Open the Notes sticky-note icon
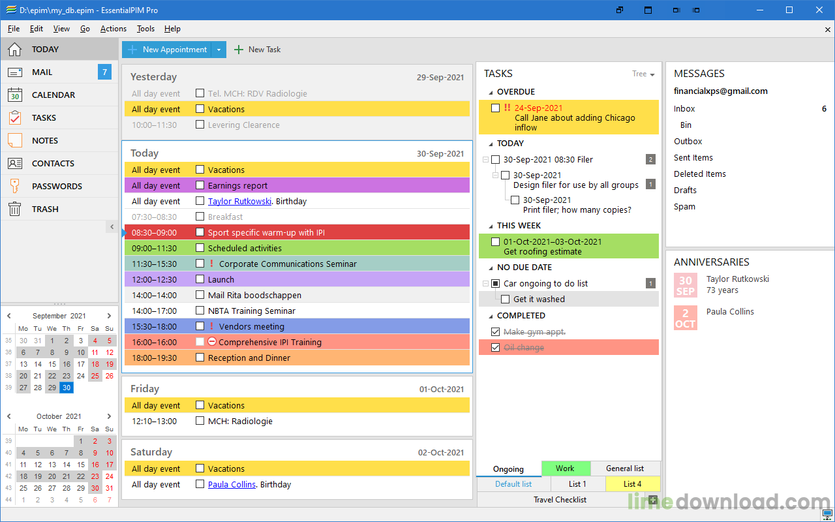835x522 pixels. (15, 141)
